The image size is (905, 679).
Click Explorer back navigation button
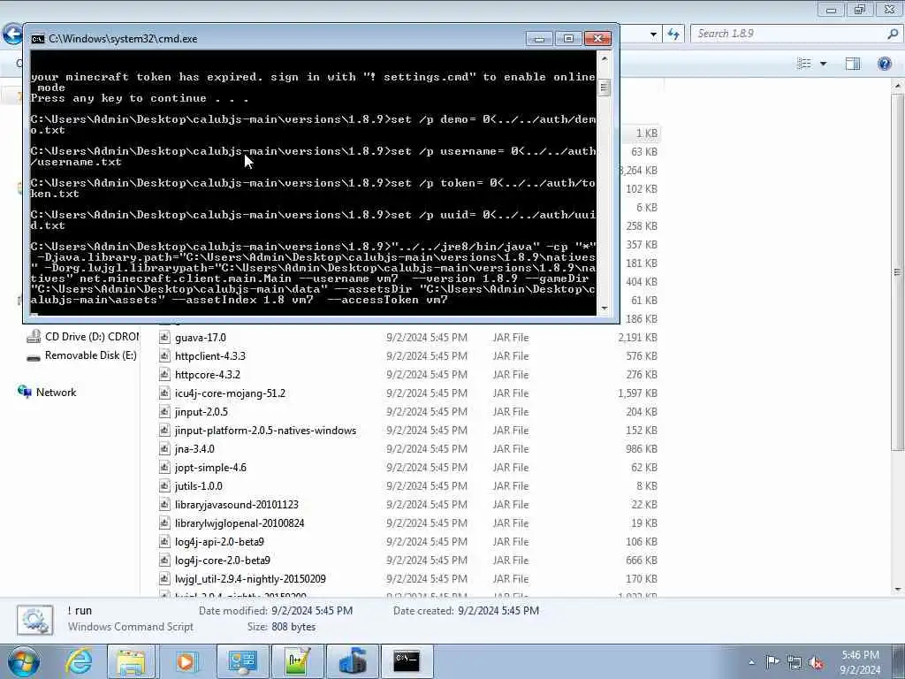(11, 34)
